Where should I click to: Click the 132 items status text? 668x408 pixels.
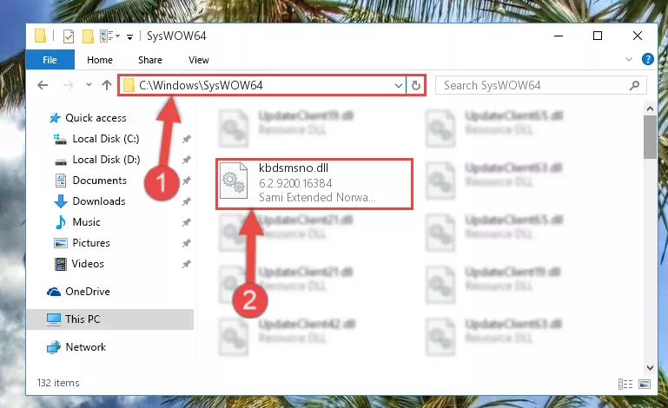coord(58,383)
